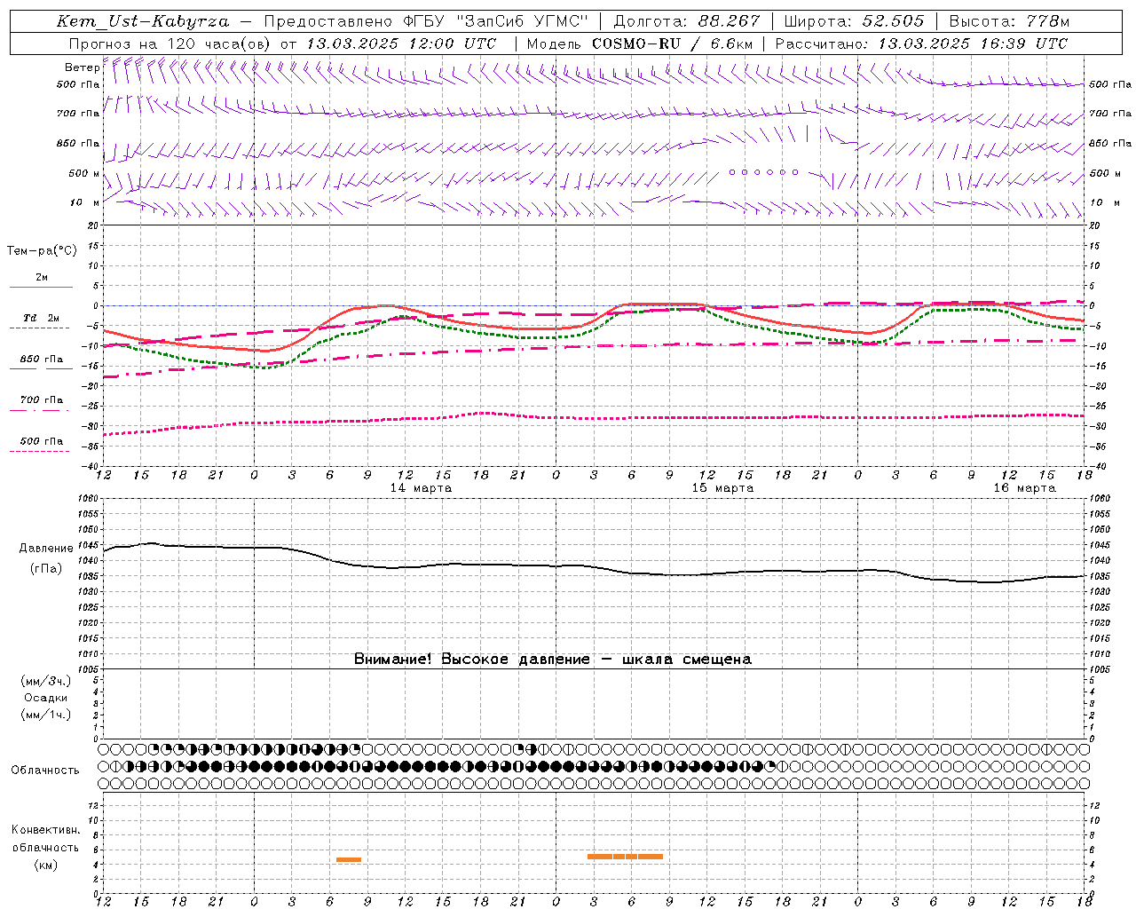1136x909 pixels.
Task: Click the '10 м' wind level label on the left
Action: (x=85, y=203)
